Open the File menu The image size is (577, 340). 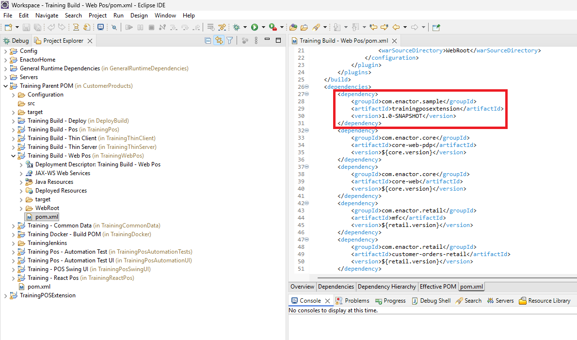tap(8, 16)
